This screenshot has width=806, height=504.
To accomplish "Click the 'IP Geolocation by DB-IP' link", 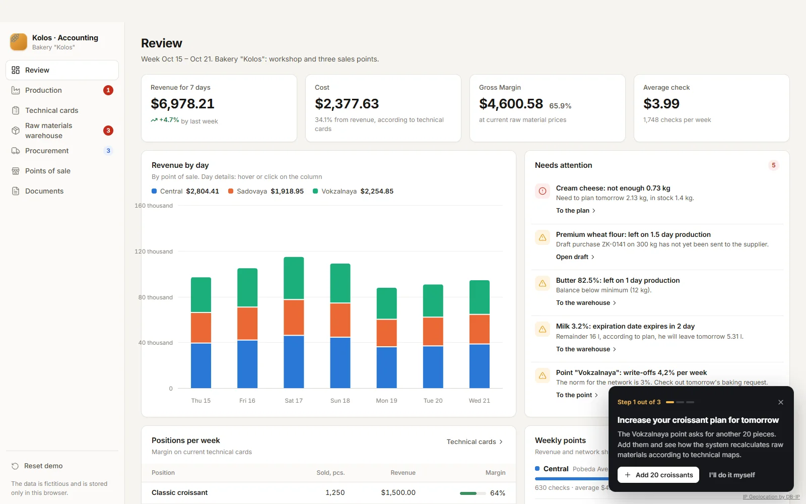I will (x=771, y=497).
